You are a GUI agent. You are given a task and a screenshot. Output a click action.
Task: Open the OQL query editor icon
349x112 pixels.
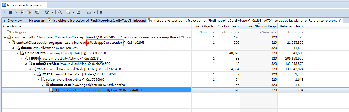tap(23, 12)
